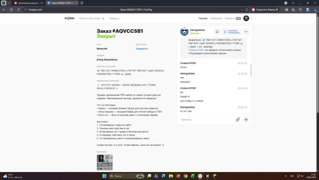This screenshot has height=180, width=319.
Task: Open the browser extensions cube icon
Action: 286,10
